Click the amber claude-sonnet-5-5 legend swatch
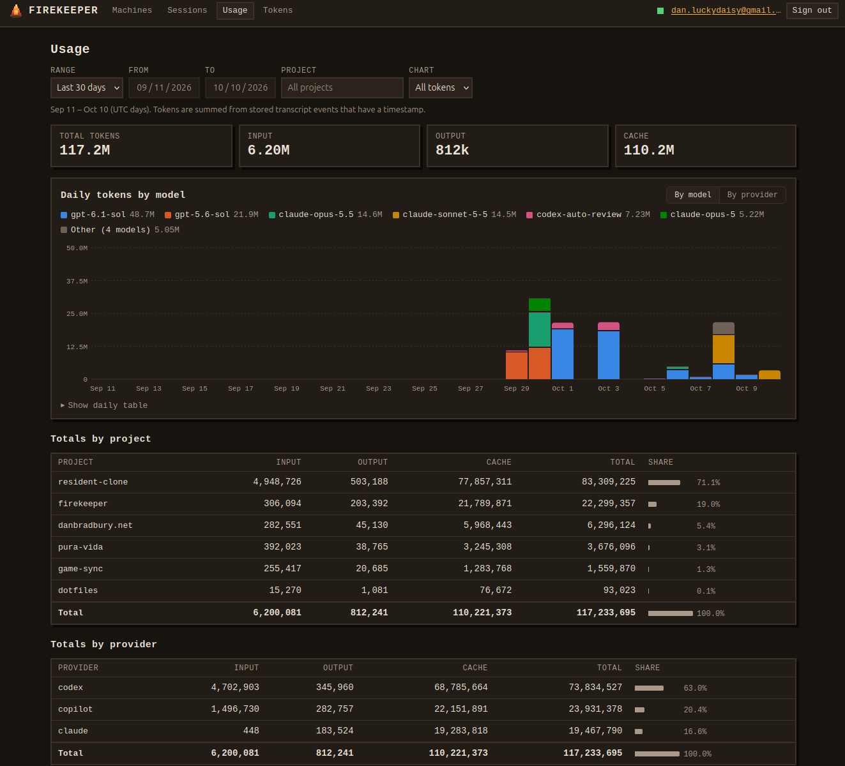This screenshot has height=766, width=845. pyautogui.click(x=396, y=215)
